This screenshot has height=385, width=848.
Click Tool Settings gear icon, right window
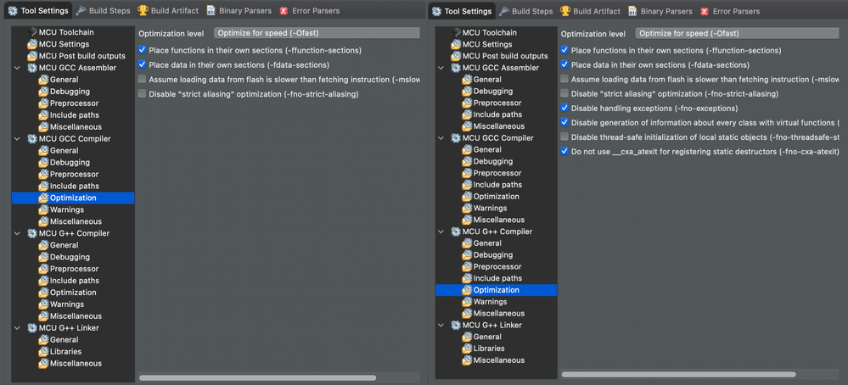[436, 11]
